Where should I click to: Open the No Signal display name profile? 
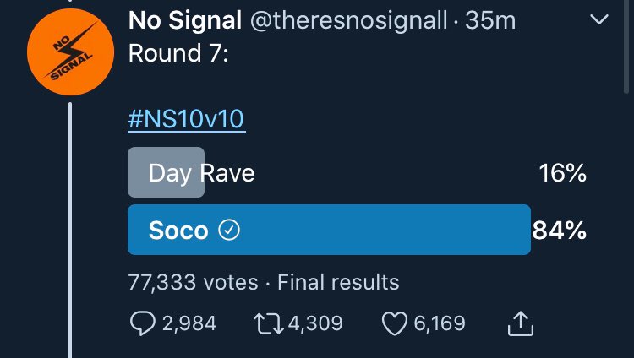pos(183,20)
